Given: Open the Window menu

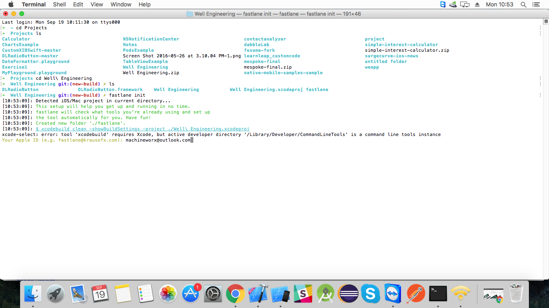Looking at the screenshot, I should [x=121, y=4].
